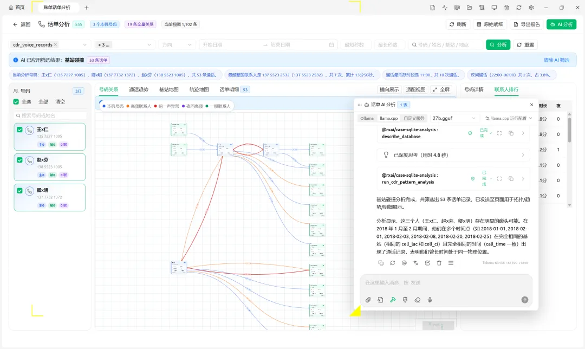Switch to 号码详情 tab
Image resolution: width=585 pixels, height=349 pixels.
pyautogui.click(x=474, y=89)
